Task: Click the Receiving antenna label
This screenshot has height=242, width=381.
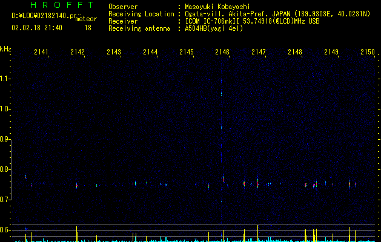Action: coord(139,28)
